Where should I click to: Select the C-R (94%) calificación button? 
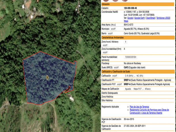(x=129, y=76)
